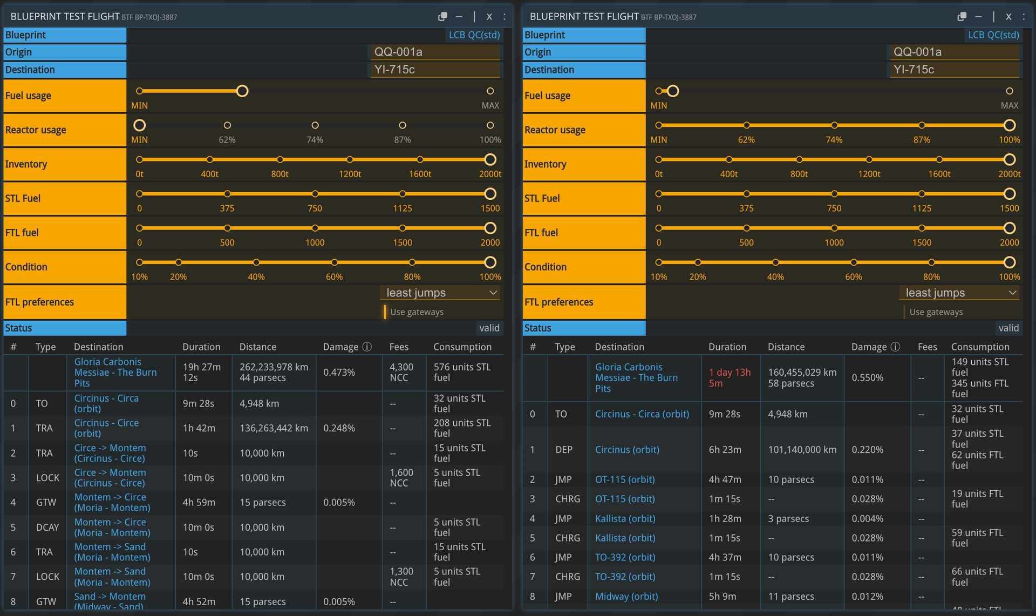The image size is (1036, 616).
Task: Set left Reactor usage to 74%
Action: 315,125
